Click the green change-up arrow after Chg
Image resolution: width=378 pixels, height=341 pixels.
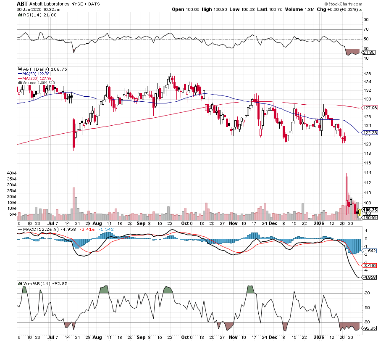tap(361, 9)
